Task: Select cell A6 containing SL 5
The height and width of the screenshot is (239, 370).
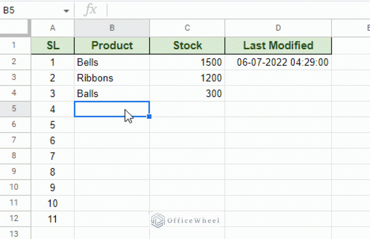Action: point(53,125)
